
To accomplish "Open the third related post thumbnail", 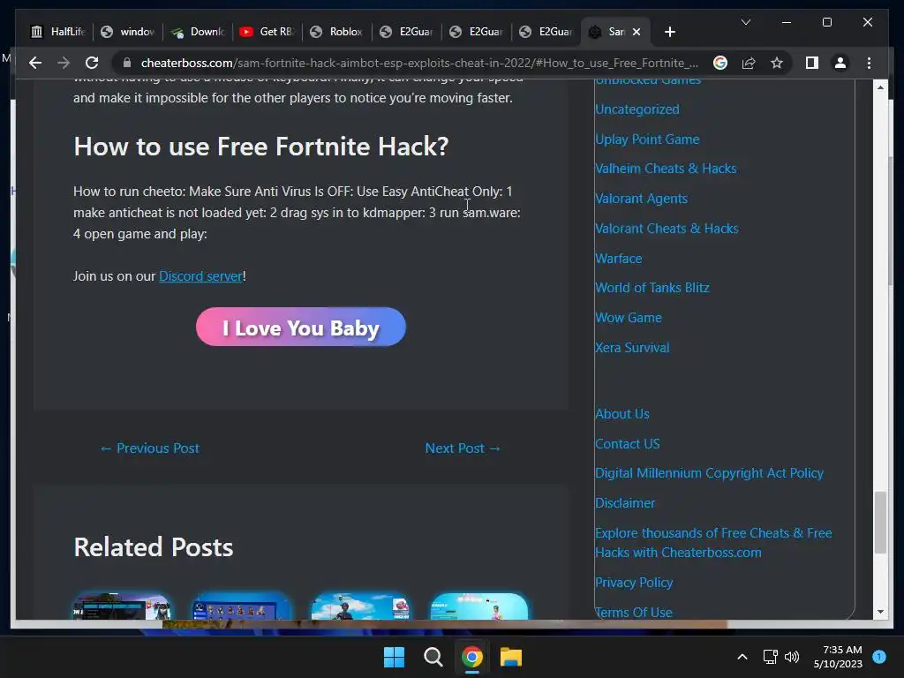I will tap(361, 606).
